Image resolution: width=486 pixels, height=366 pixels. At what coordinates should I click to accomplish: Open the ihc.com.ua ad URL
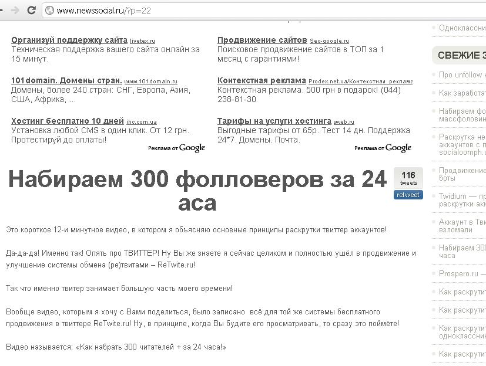pyautogui.click(x=142, y=122)
